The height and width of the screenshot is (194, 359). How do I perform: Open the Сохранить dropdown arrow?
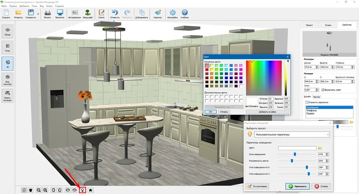tap(38, 14)
